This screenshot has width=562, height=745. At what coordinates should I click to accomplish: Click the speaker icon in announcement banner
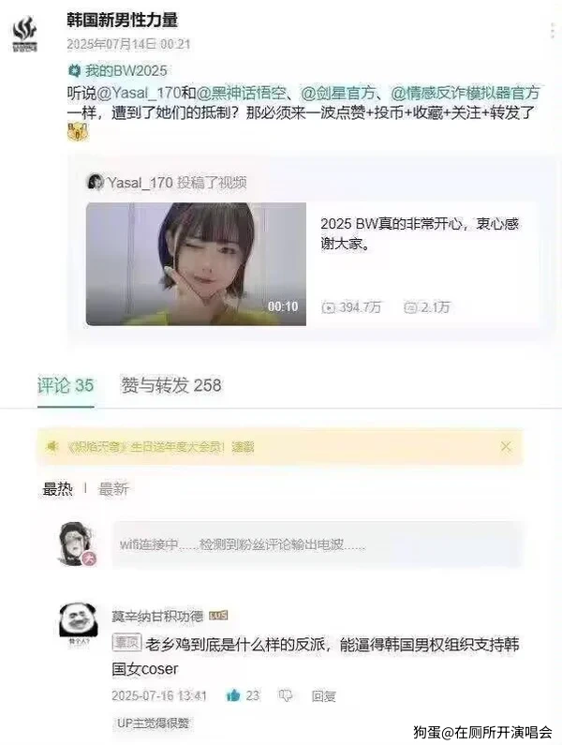(52, 447)
